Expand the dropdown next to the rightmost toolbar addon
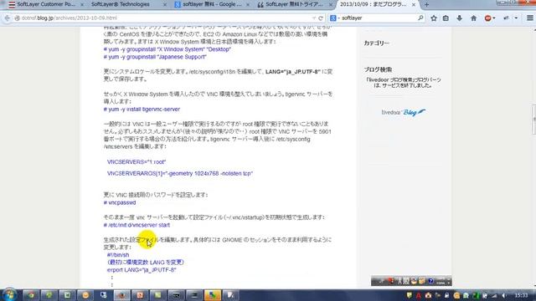 pyautogui.click(x=516, y=18)
